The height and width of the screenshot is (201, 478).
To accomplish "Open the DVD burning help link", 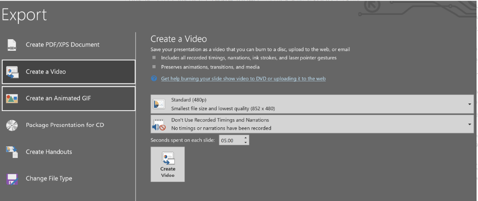I will 243,78.
